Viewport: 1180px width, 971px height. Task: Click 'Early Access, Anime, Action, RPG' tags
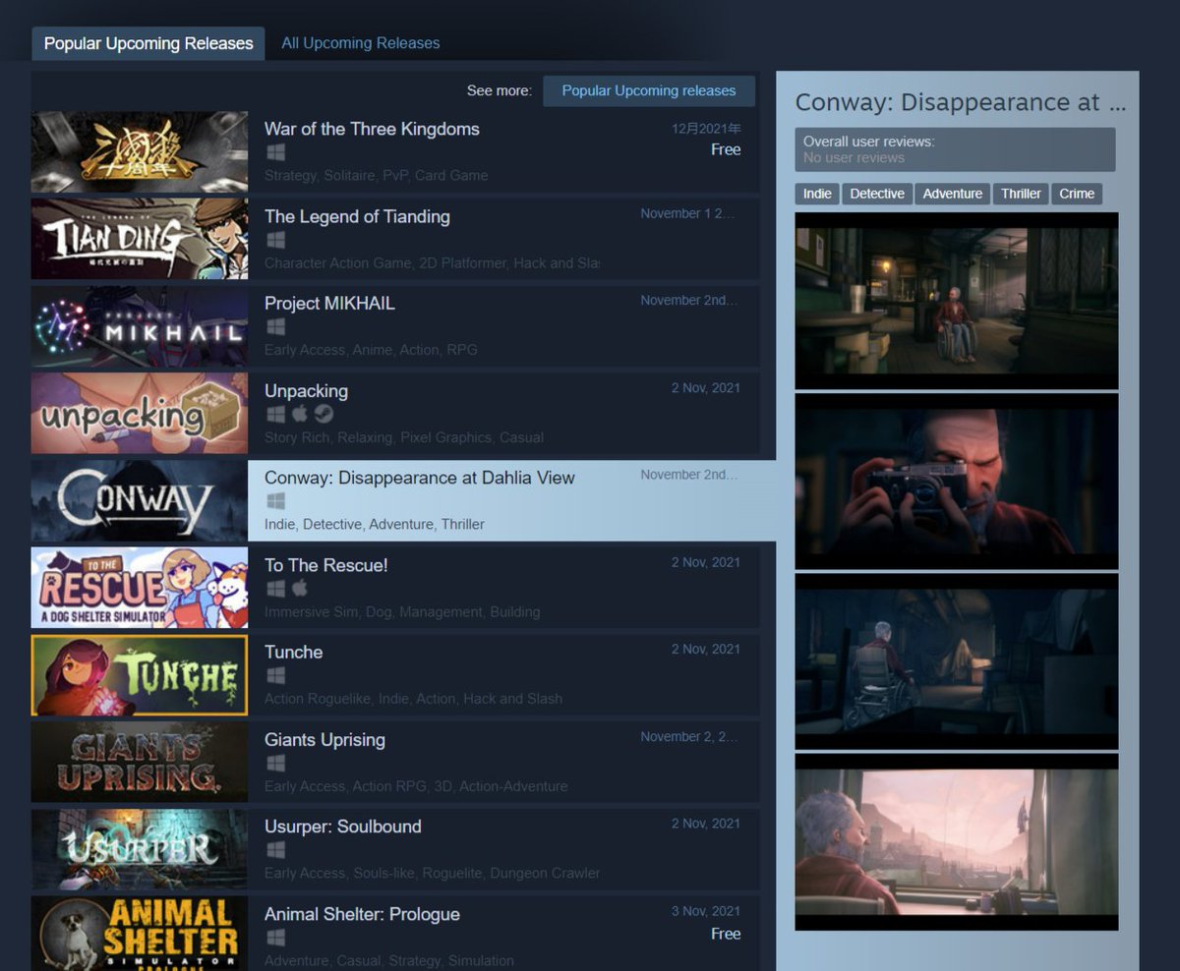coord(371,350)
